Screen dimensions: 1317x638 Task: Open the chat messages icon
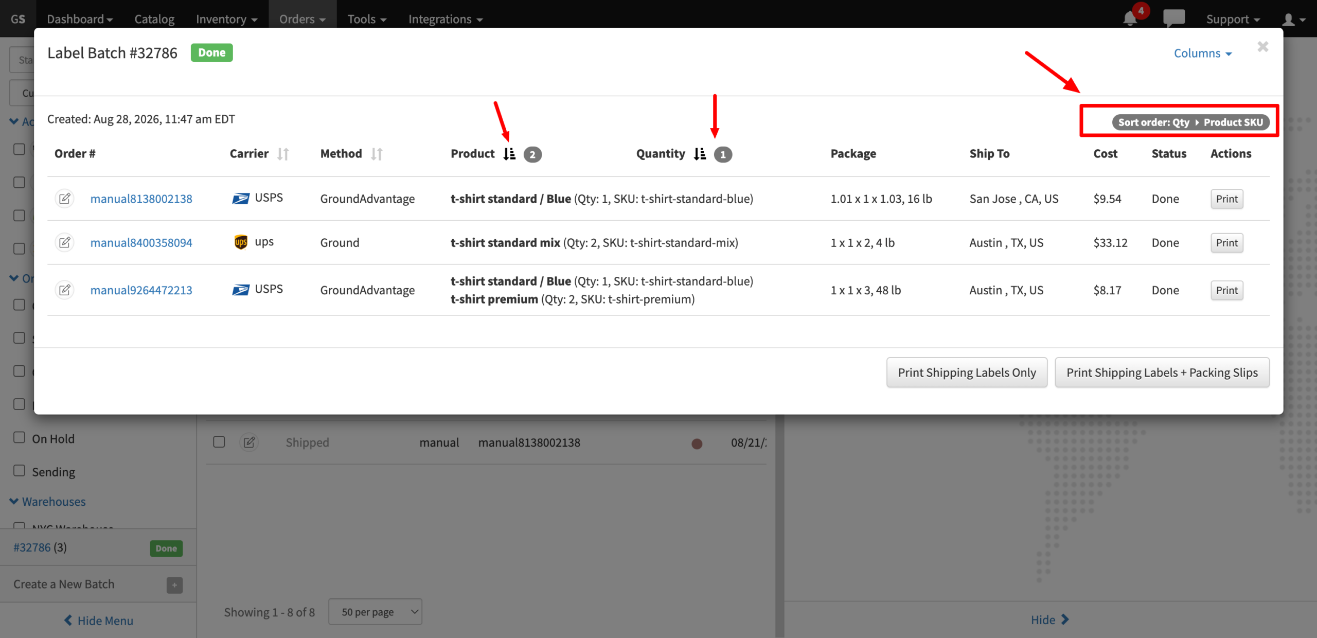pos(1173,19)
